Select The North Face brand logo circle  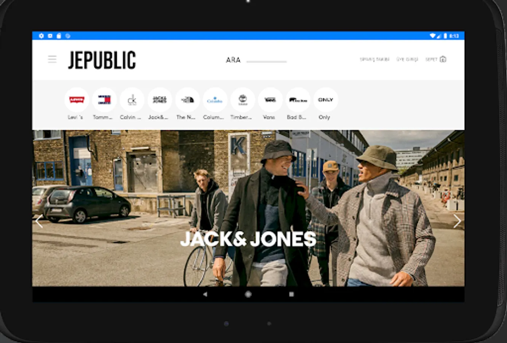[x=187, y=100]
